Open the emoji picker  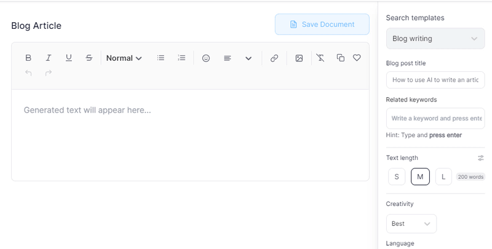tap(207, 58)
